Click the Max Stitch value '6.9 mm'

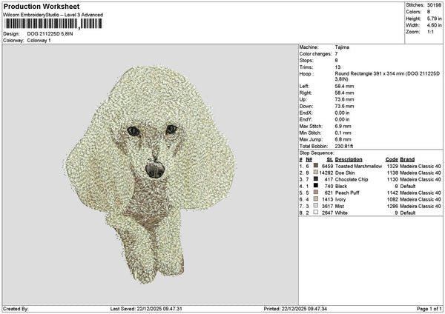(343, 126)
